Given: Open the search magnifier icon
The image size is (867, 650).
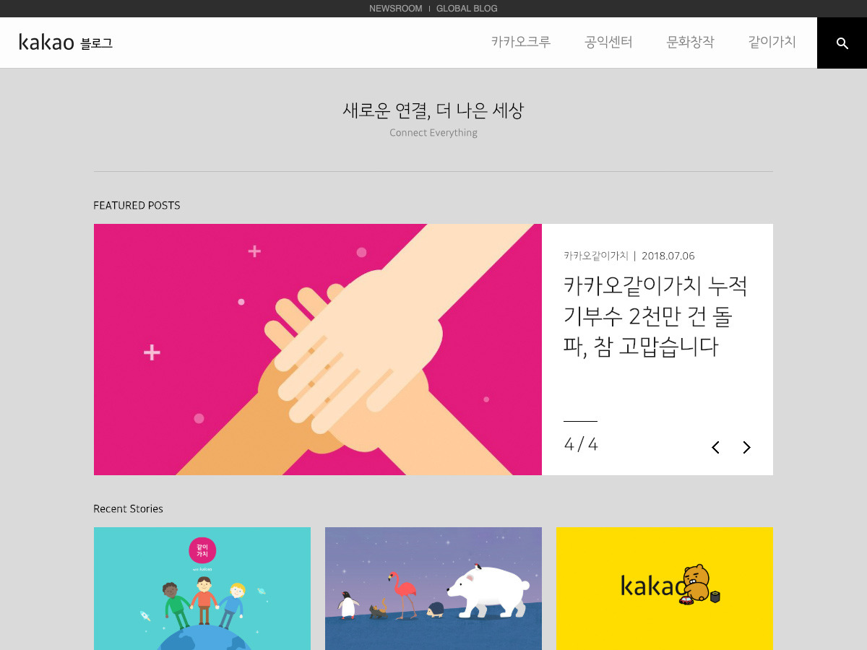Looking at the screenshot, I should pyautogui.click(x=842, y=43).
